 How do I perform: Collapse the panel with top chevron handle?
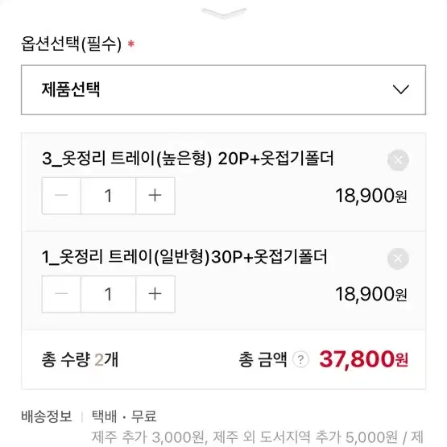224,13
